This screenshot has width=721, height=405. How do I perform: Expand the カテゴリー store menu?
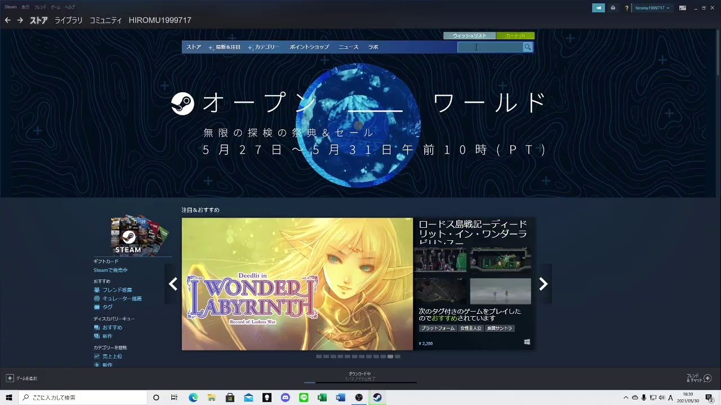264,47
